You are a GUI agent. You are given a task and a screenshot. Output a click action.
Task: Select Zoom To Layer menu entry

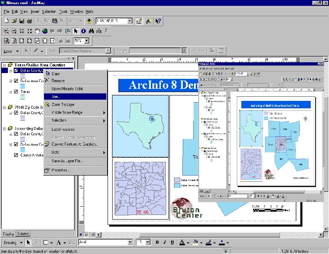tap(75, 104)
